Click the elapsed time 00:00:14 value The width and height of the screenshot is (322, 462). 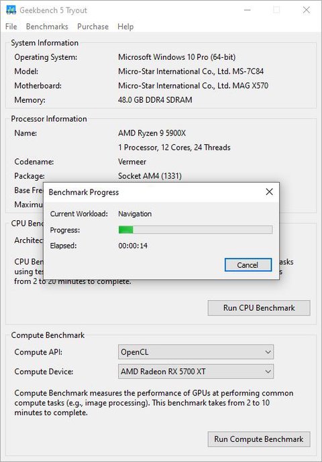pyautogui.click(x=133, y=246)
